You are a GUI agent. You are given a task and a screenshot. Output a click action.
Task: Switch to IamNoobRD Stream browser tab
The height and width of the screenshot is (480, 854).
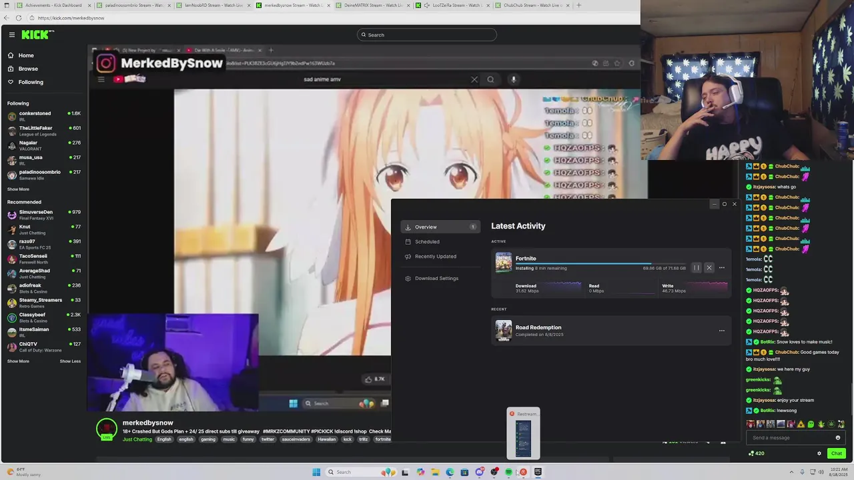[x=213, y=5]
